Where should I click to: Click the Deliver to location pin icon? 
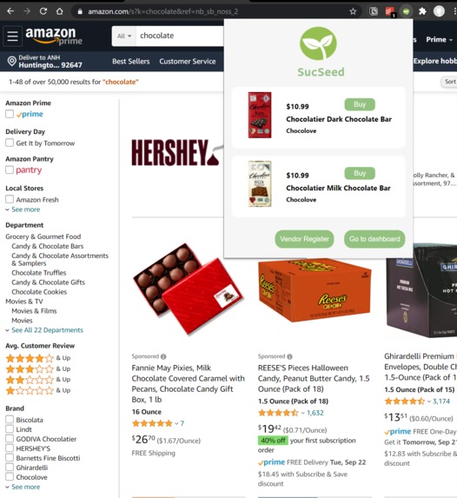point(12,61)
